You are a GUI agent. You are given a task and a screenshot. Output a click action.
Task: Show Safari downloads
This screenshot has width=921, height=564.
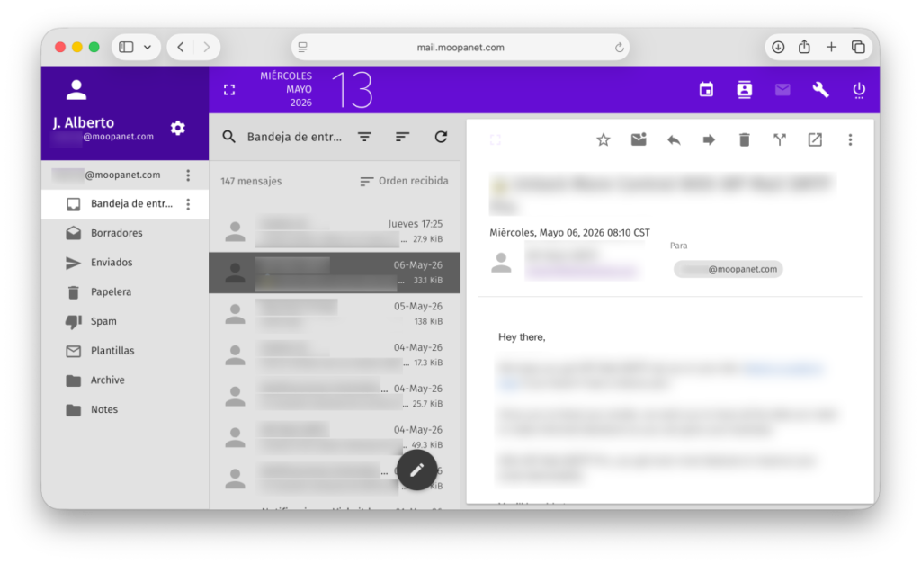click(x=778, y=47)
